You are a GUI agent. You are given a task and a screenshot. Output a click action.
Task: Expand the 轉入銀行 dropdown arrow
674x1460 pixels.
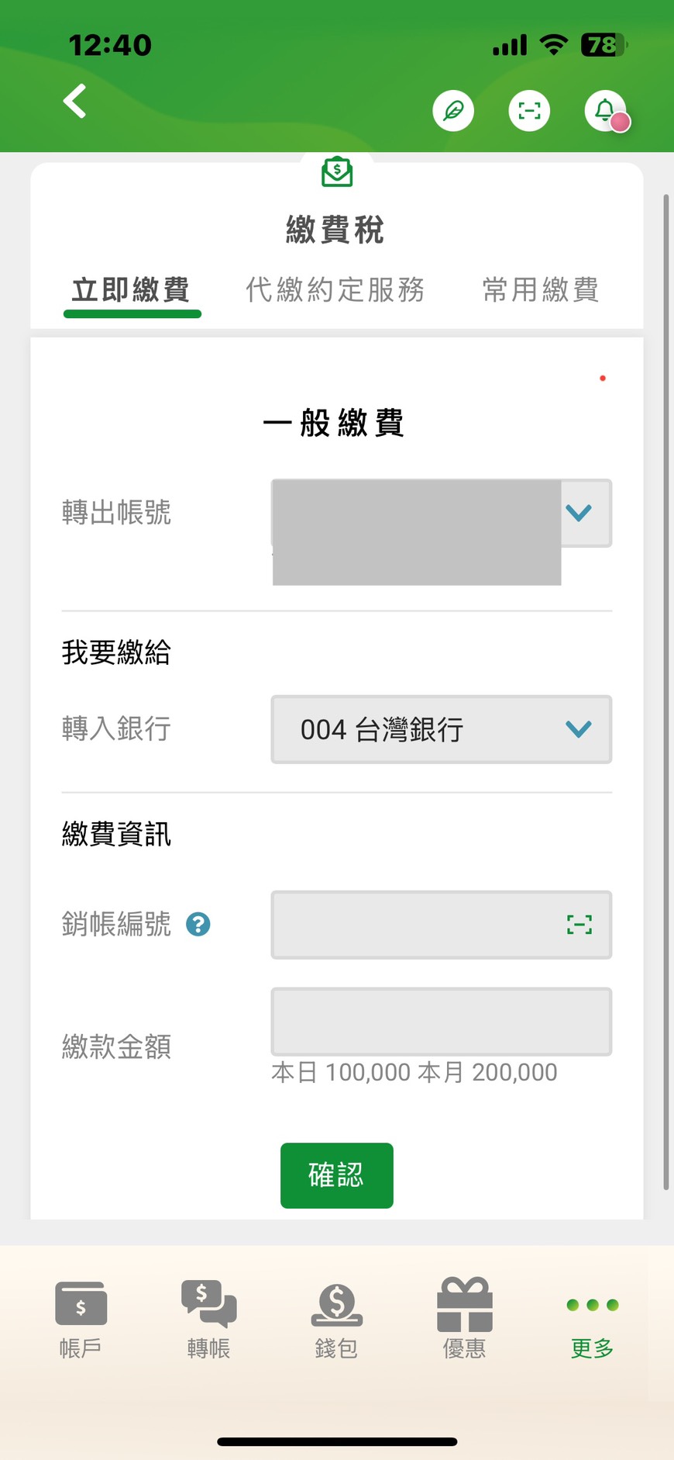(x=579, y=729)
